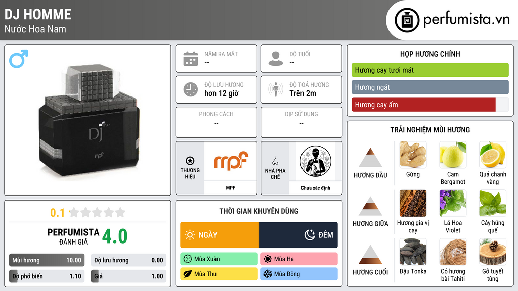Open the Lá Hoa Violet note thumbnail
Image resolution: width=518 pixels, height=291 pixels.
453,203
